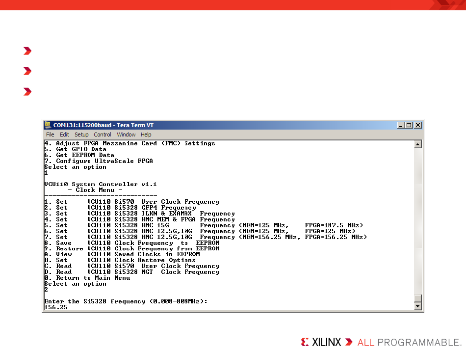Viewport: 466px width, 350px height.
Task: Open the Edit menu
Action: pyautogui.click(x=64, y=135)
